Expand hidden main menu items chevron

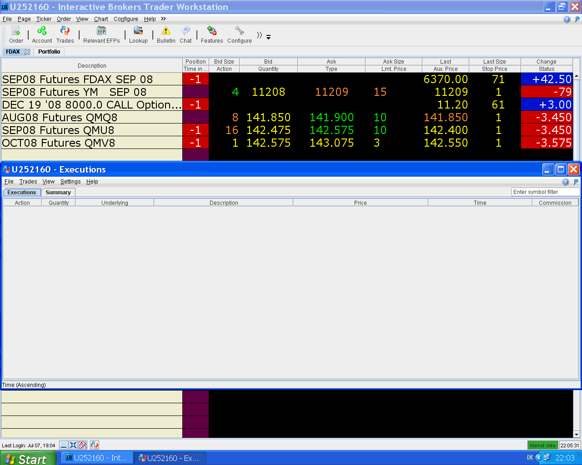click(x=163, y=19)
